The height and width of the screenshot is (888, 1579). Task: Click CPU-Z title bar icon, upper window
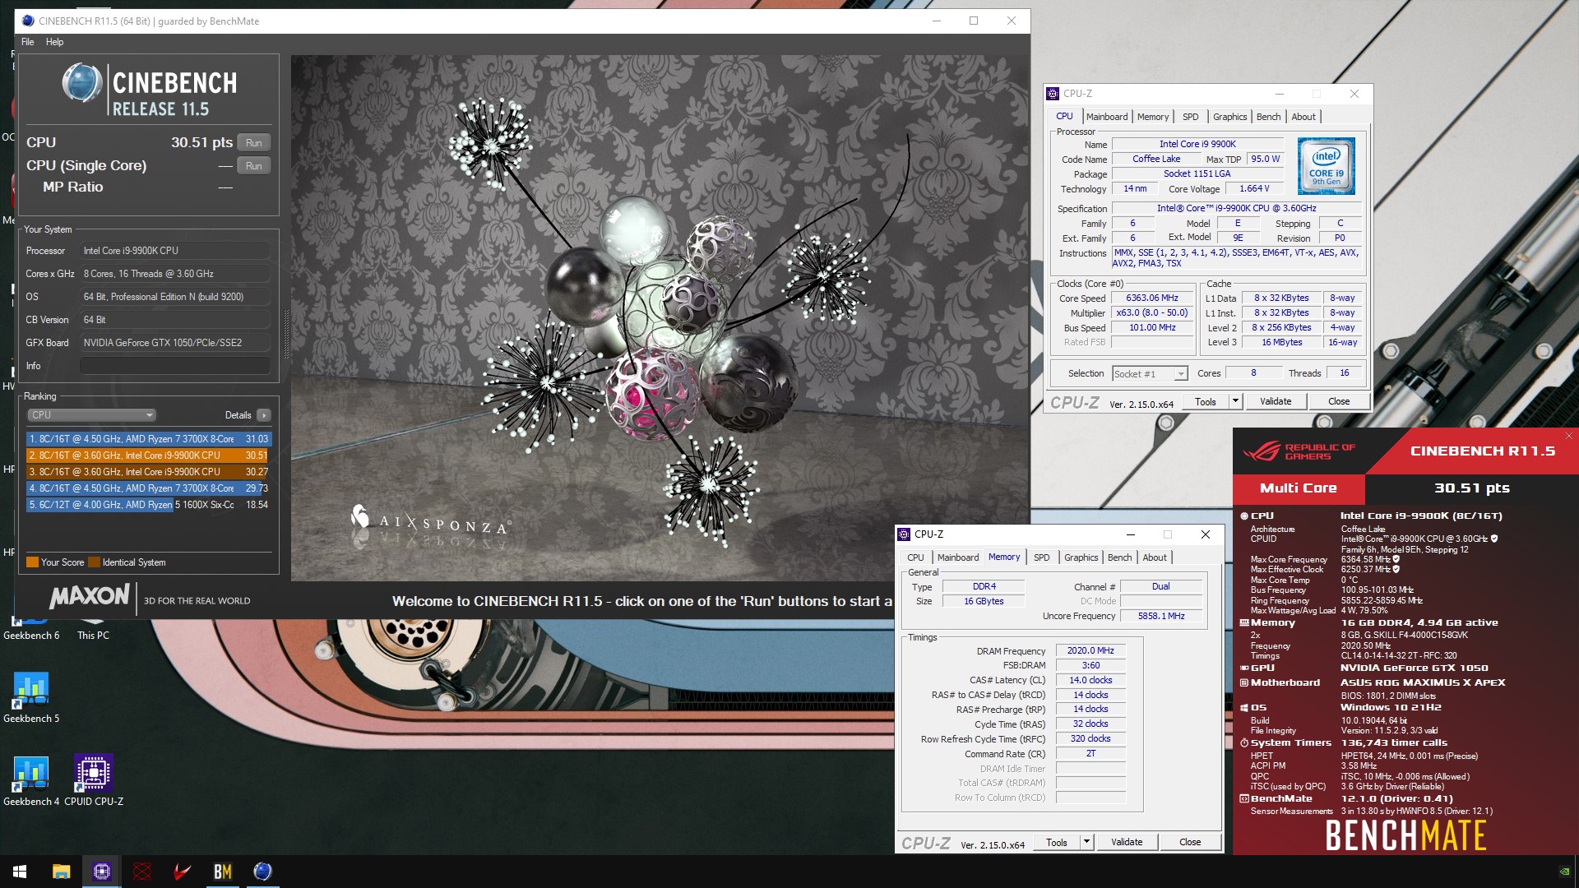[1053, 94]
